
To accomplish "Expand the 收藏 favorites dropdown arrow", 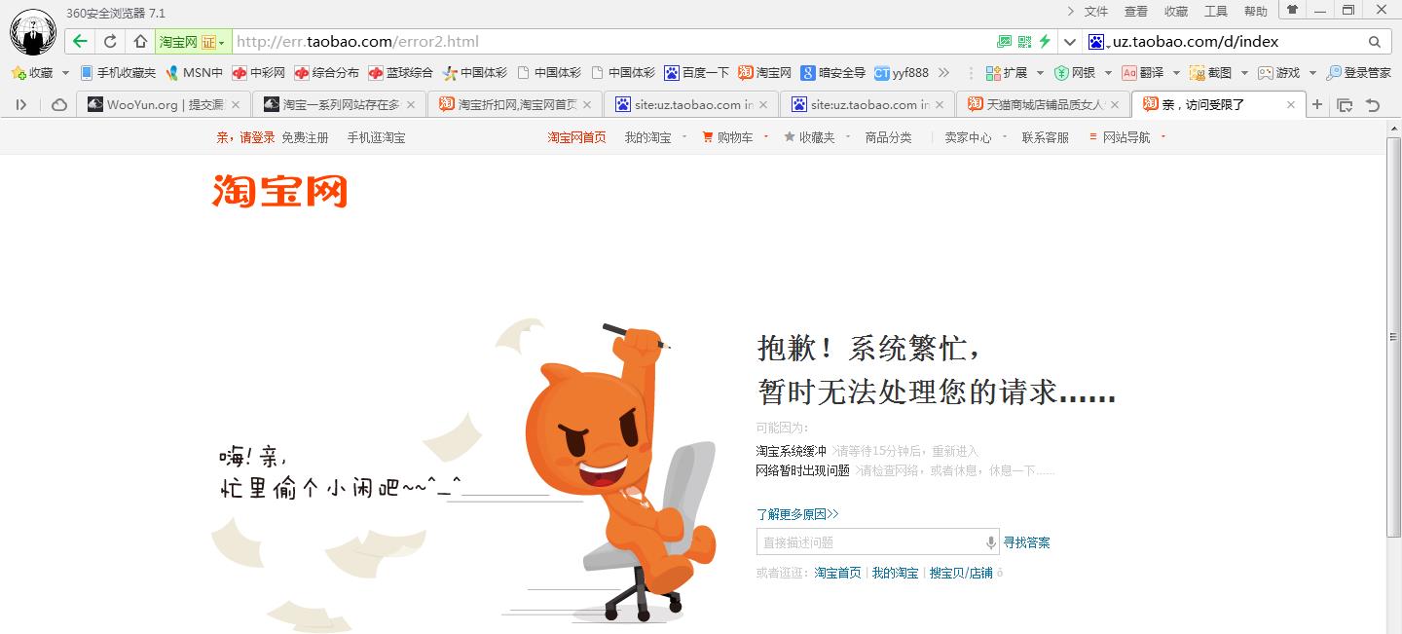I will point(65,73).
